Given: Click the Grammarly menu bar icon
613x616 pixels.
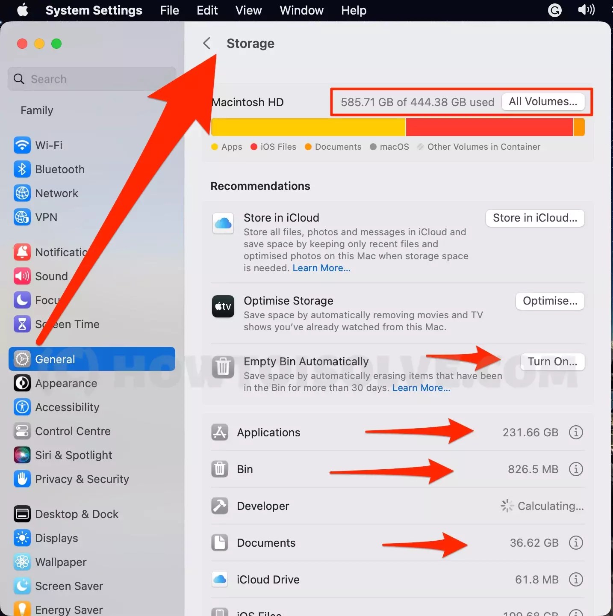Looking at the screenshot, I should [555, 10].
